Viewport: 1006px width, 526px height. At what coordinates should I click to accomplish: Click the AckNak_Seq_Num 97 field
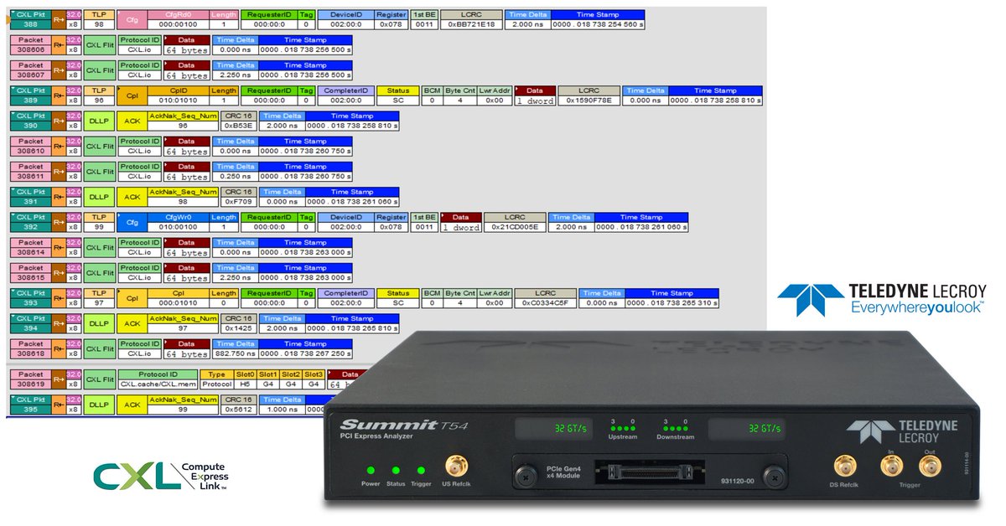(x=183, y=323)
